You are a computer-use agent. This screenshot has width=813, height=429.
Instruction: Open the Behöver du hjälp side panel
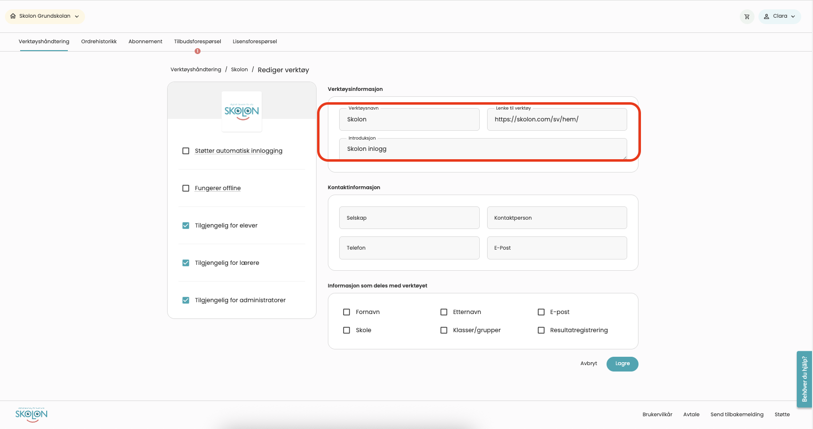tap(804, 379)
